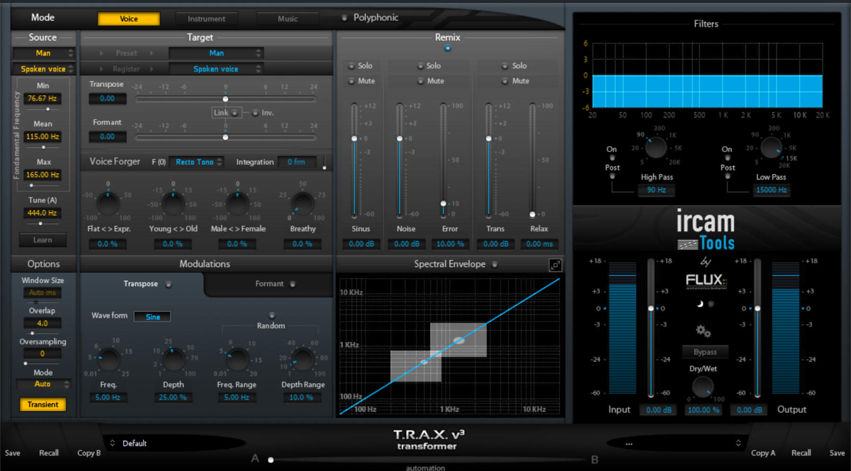Screen dimensions: 851x471
Task: Click the Learn button
Action: click(43, 240)
